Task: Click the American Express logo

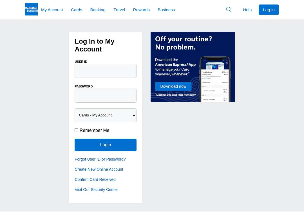Action: [x=31, y=9]
